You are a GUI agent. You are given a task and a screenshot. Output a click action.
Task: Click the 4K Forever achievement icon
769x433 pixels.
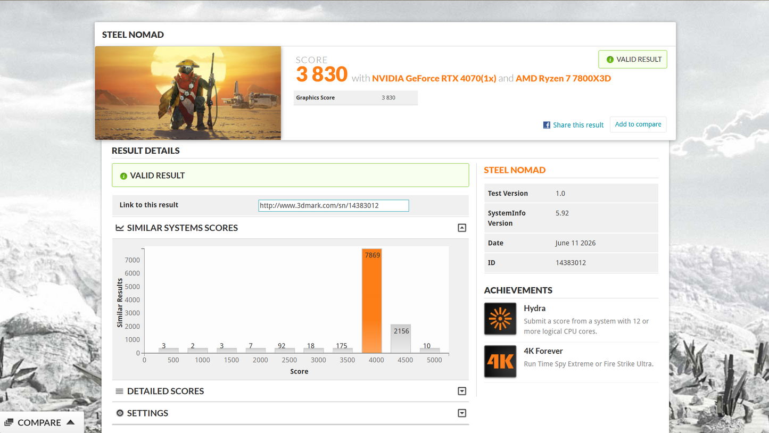[500, 361]
